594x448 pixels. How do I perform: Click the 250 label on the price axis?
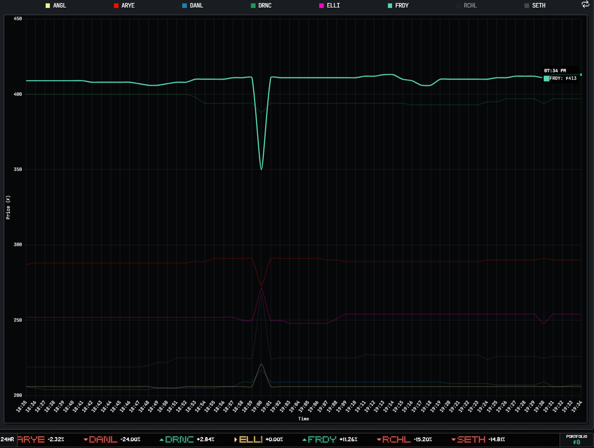pos(18,320)
